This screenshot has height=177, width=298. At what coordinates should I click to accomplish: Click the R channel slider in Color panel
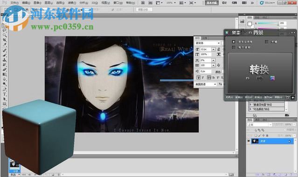tap(268, 23)
